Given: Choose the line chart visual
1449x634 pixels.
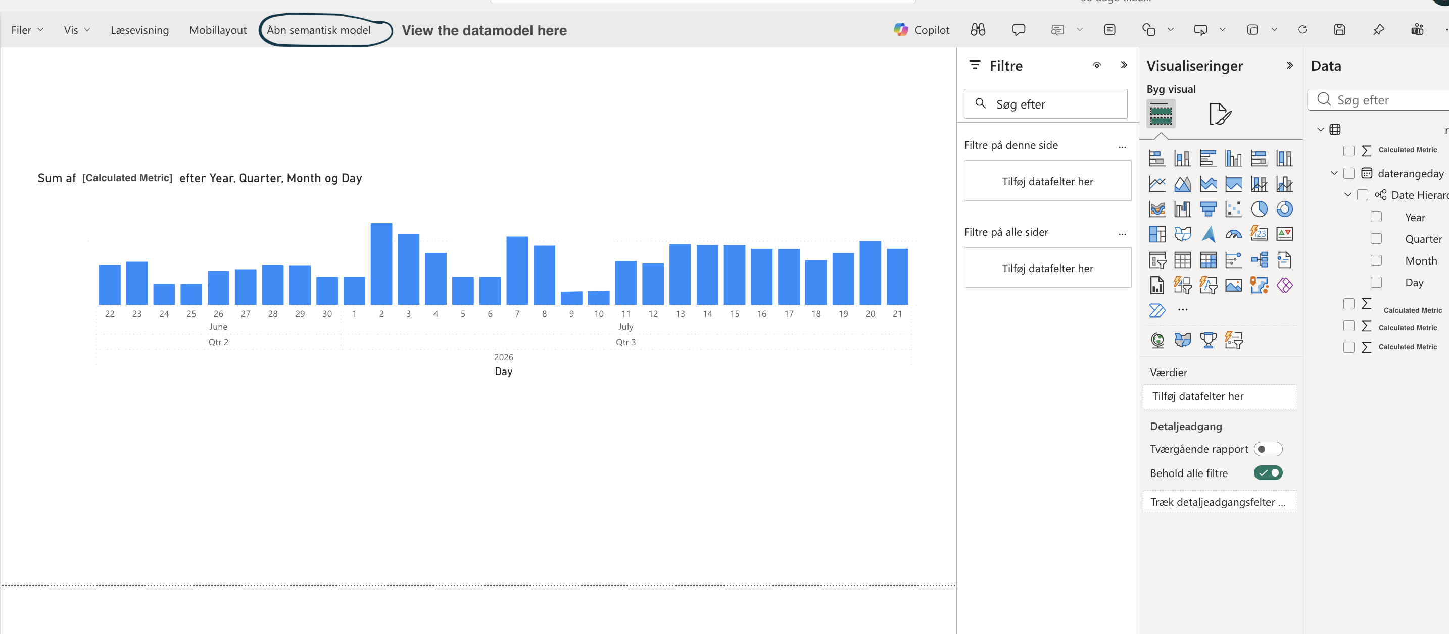Looking at the screenshot, I should click(x=1156, y=184).
